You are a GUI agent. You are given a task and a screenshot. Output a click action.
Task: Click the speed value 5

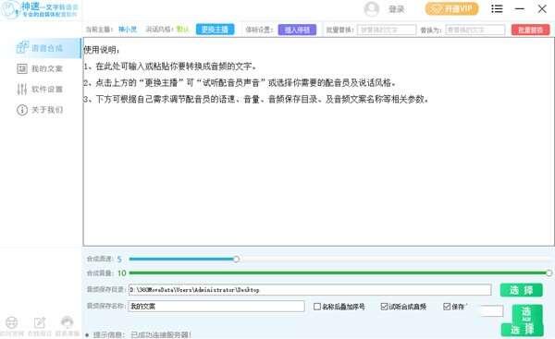coord(119,260)
